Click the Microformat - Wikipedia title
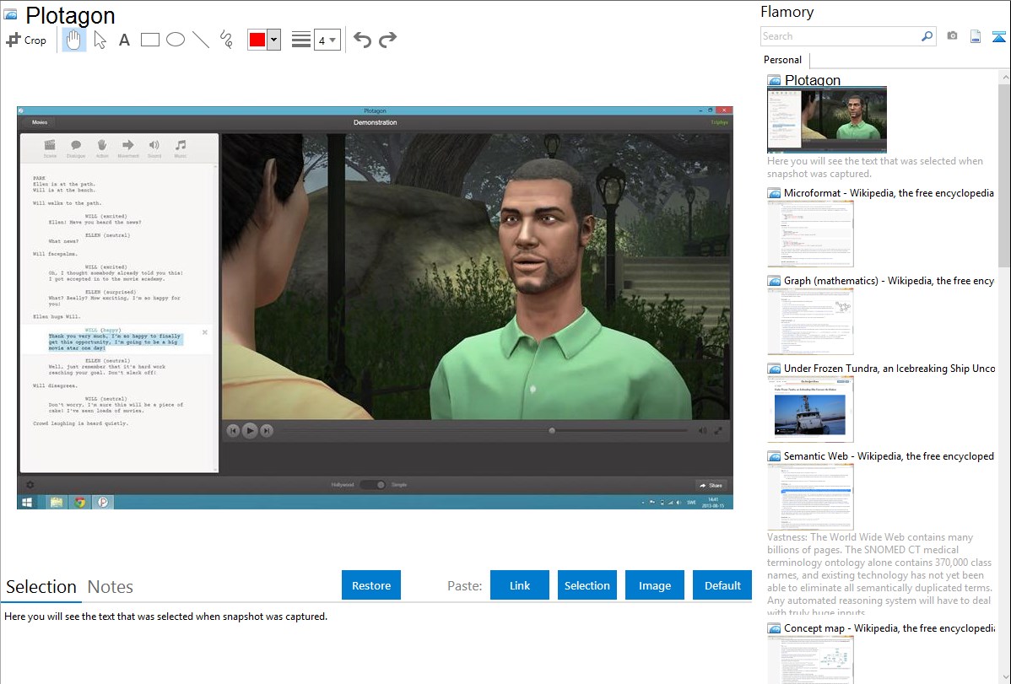This screenshot has height=684, width=1011. click(x=889, y=193)
